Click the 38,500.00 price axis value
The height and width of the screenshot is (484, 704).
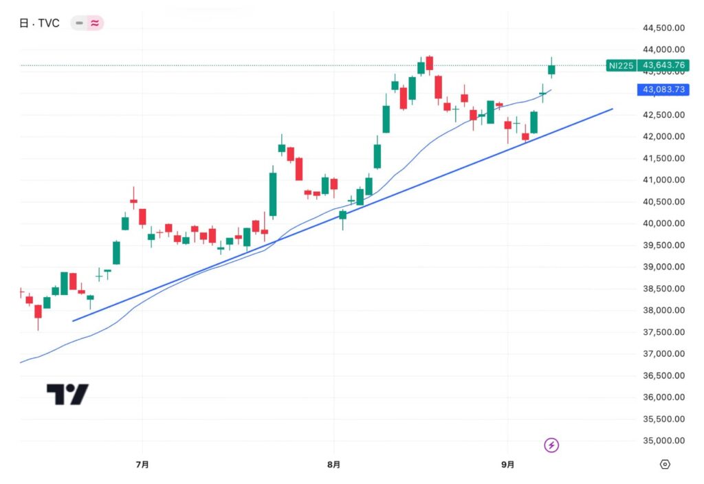(x=663, y=288)
